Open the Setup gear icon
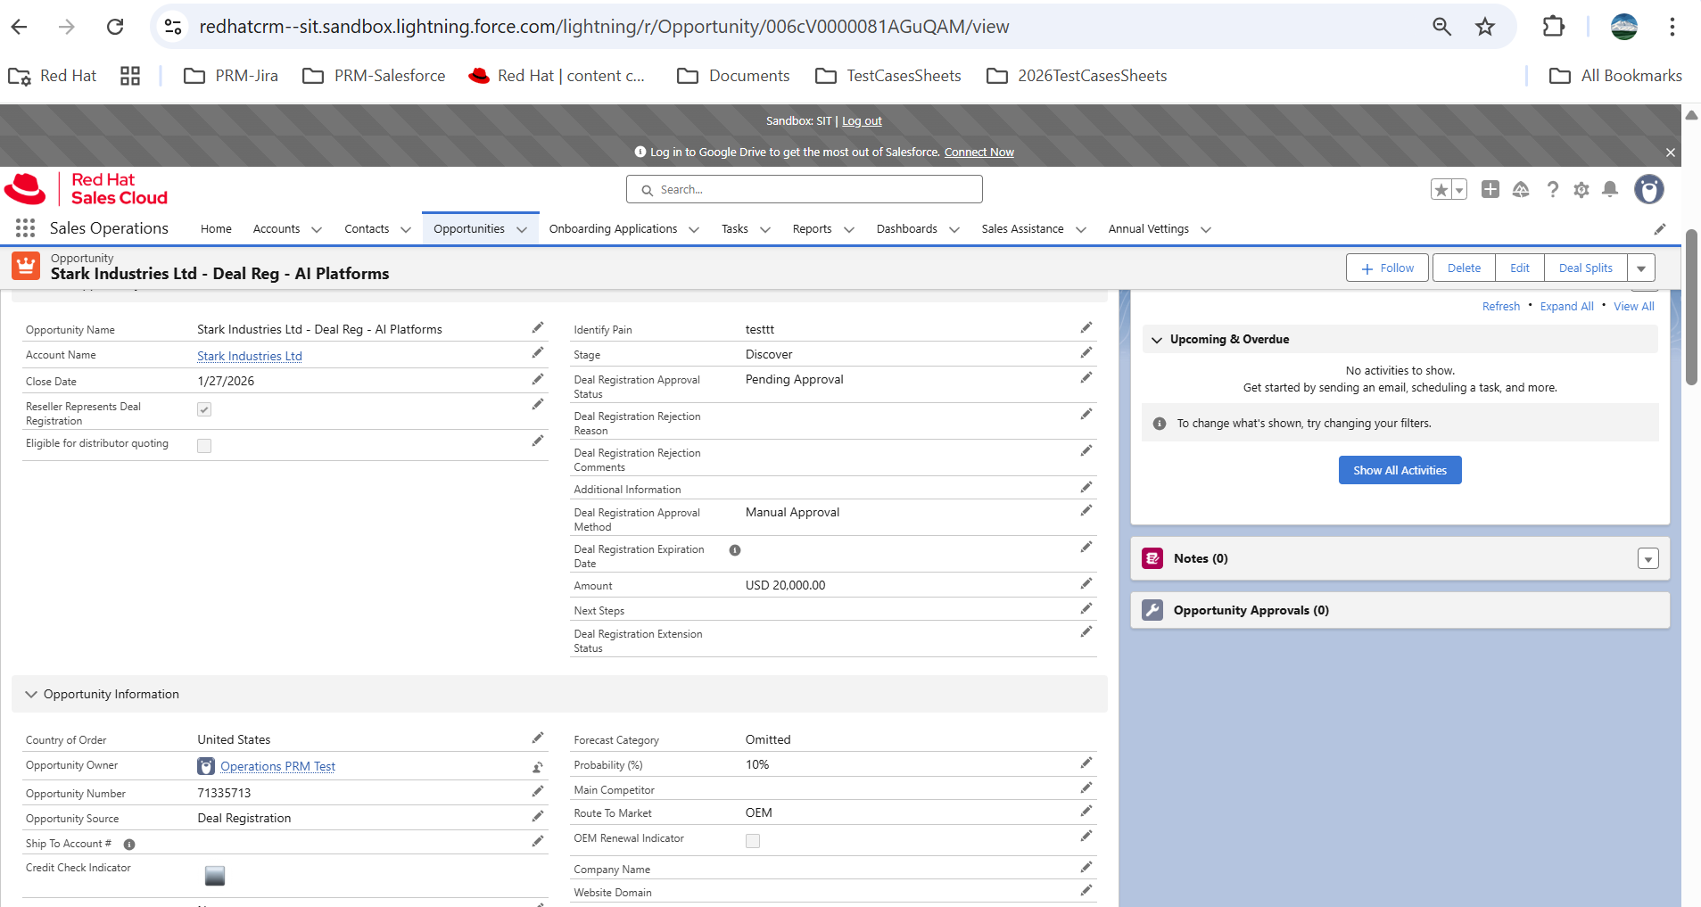1701x907 pixels. (1581, 189)
